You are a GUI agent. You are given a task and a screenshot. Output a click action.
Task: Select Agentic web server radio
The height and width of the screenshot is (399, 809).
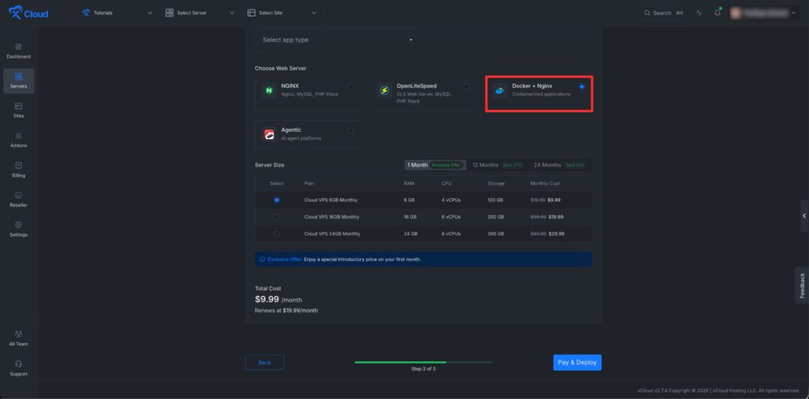(351, 130)
